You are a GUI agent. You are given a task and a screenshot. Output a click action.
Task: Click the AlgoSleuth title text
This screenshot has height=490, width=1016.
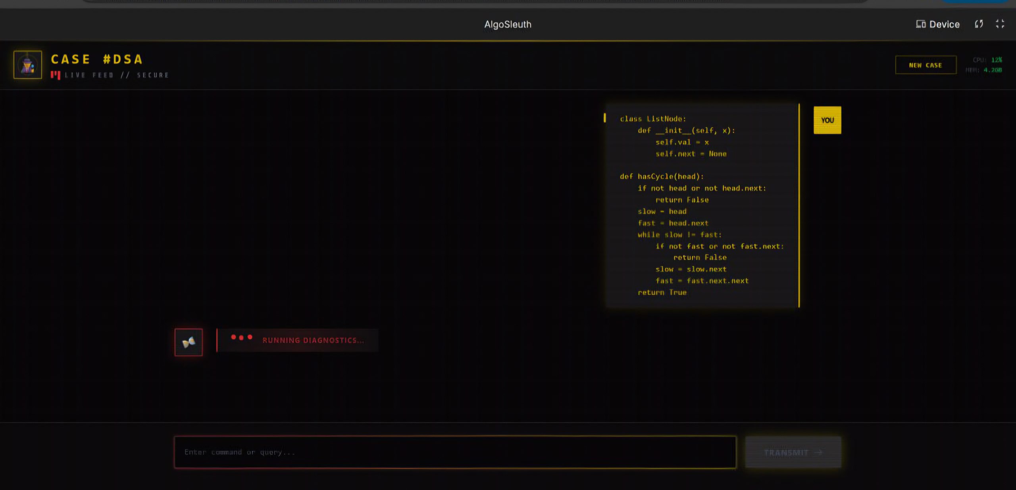[508, 25]
